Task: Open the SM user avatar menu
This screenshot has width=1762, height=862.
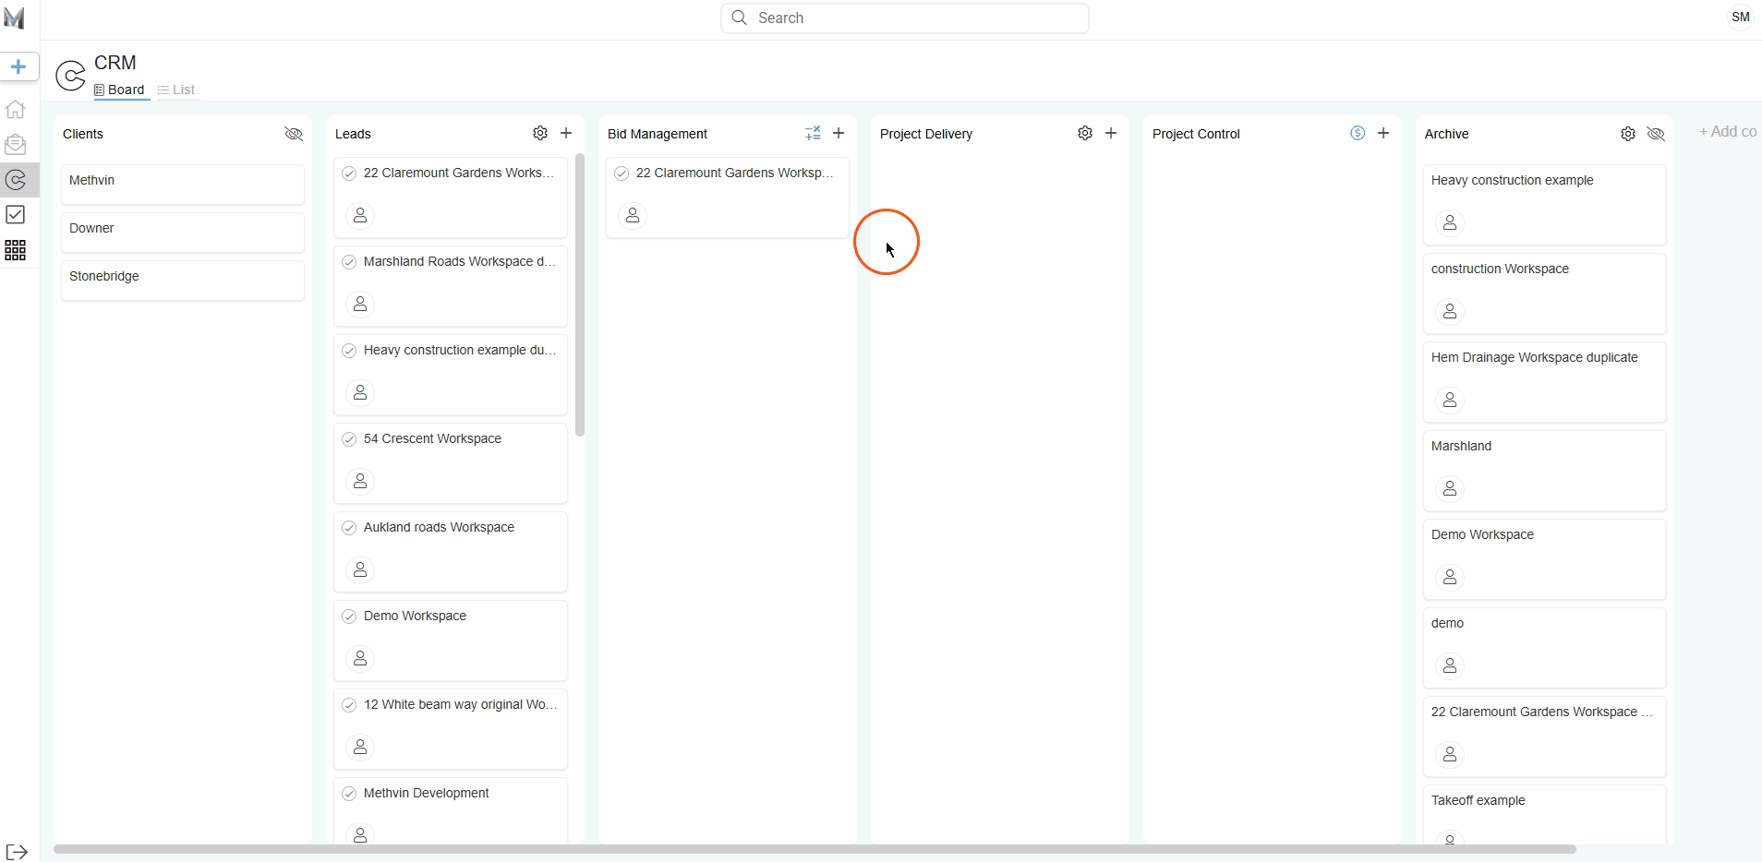Action: point(1740,18)
